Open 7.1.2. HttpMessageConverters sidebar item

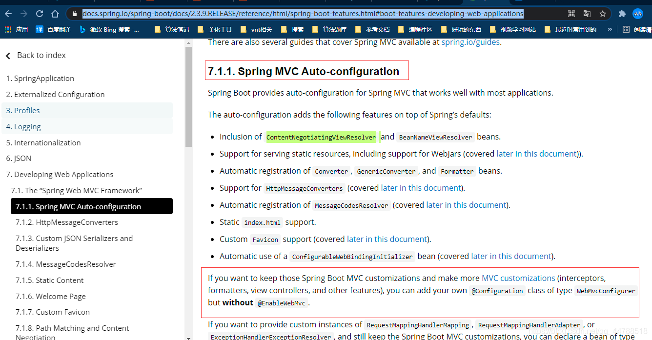[x=67, y=222]
